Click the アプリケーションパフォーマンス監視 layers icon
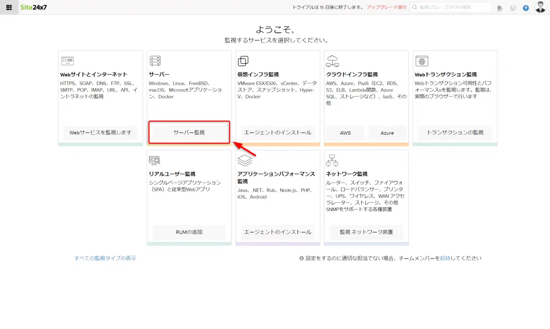This screenshot has height=329, width=550. pos(245,160)
